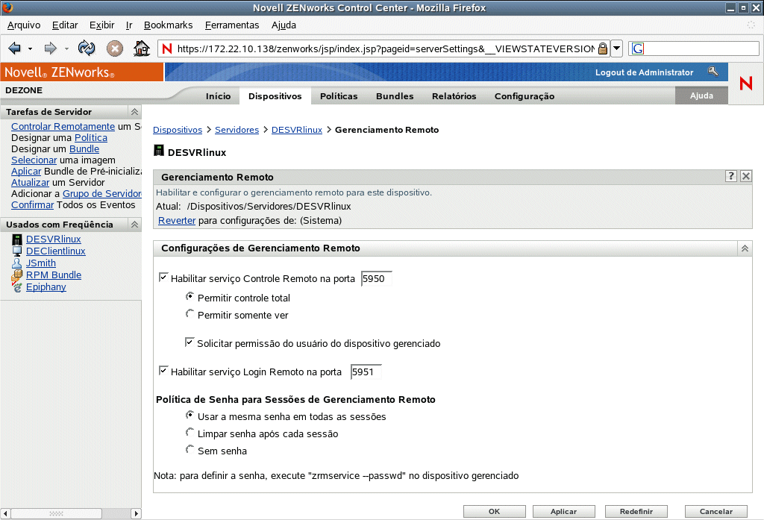Viewport: 764px width, 520px height.
Task: Switch to the Configuração tab
Action: [525, 96]
